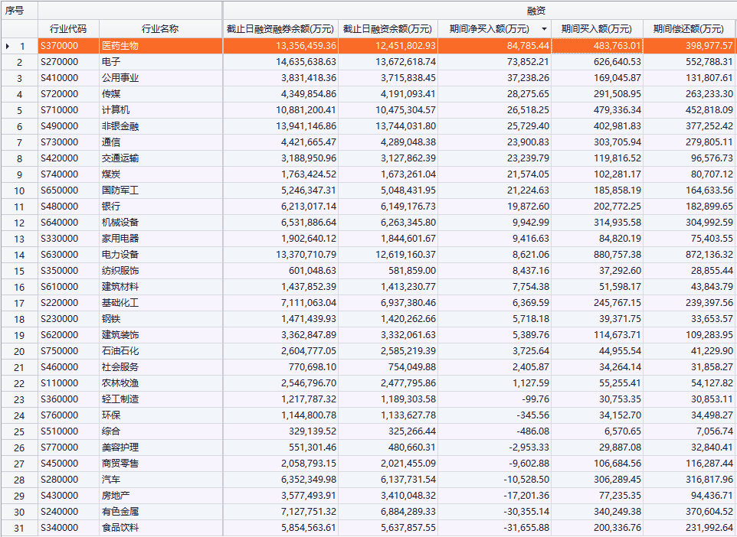
Task: Select the 银行 industry name cell
Action: tap(160, 207)
